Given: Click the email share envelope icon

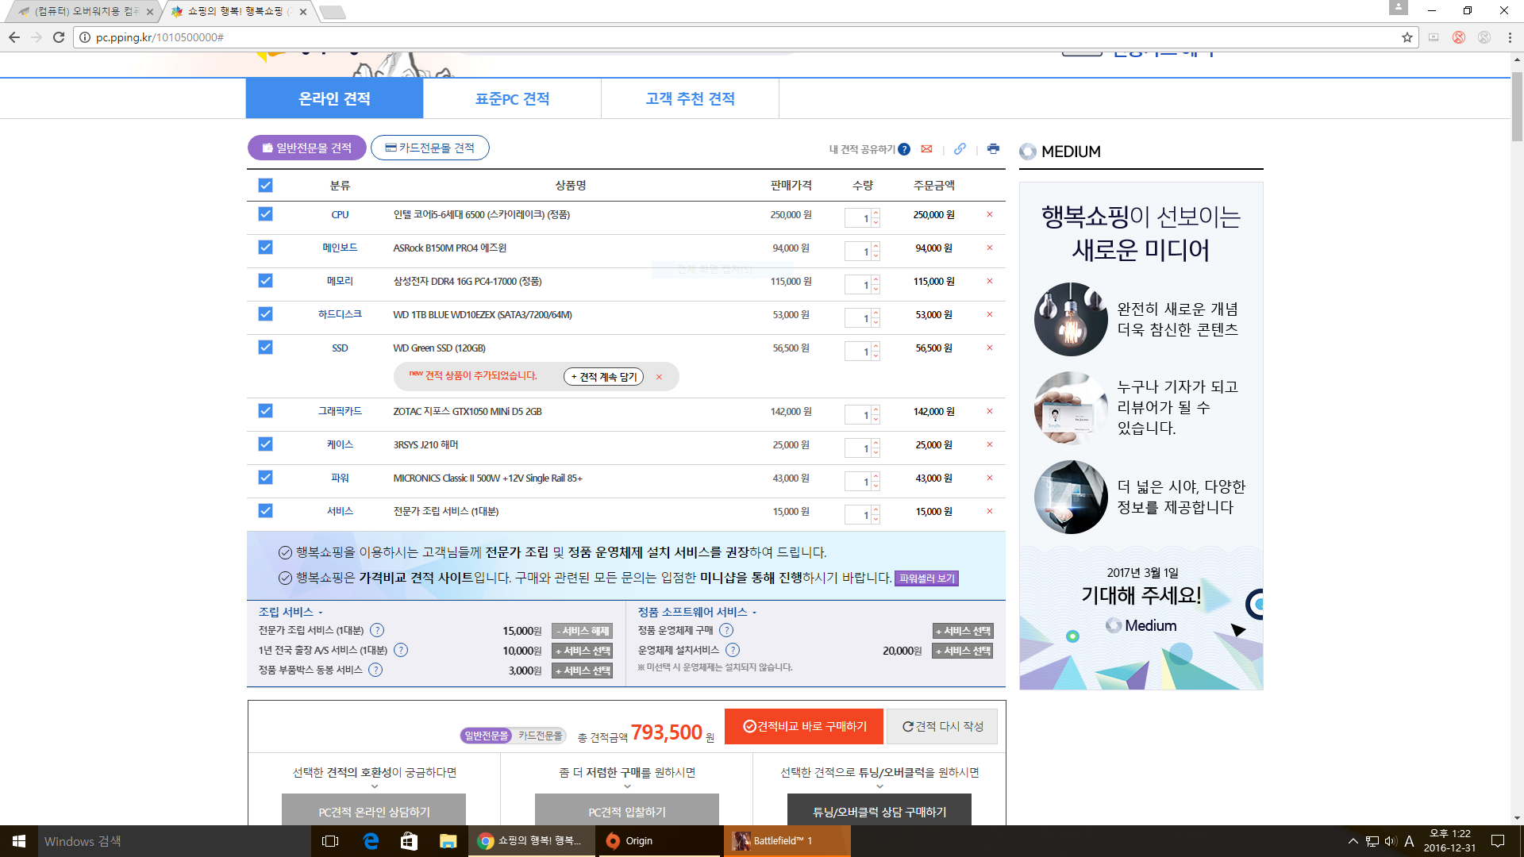Looking at the screenshot, I should [x=926, y=149].
